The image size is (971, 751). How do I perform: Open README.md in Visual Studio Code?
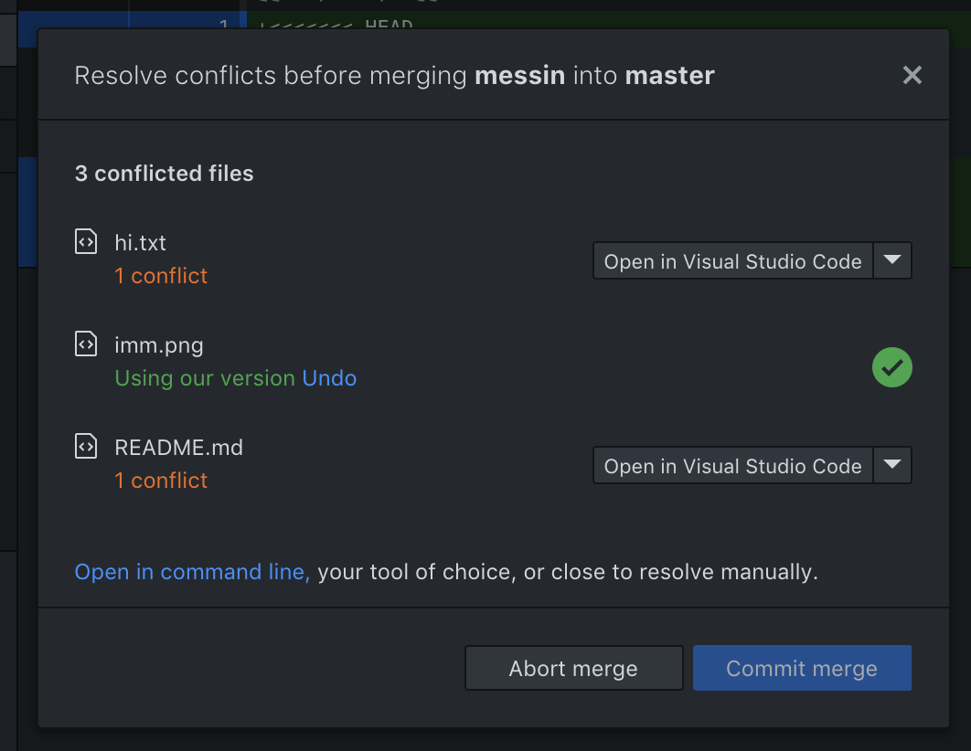(731, 465)
